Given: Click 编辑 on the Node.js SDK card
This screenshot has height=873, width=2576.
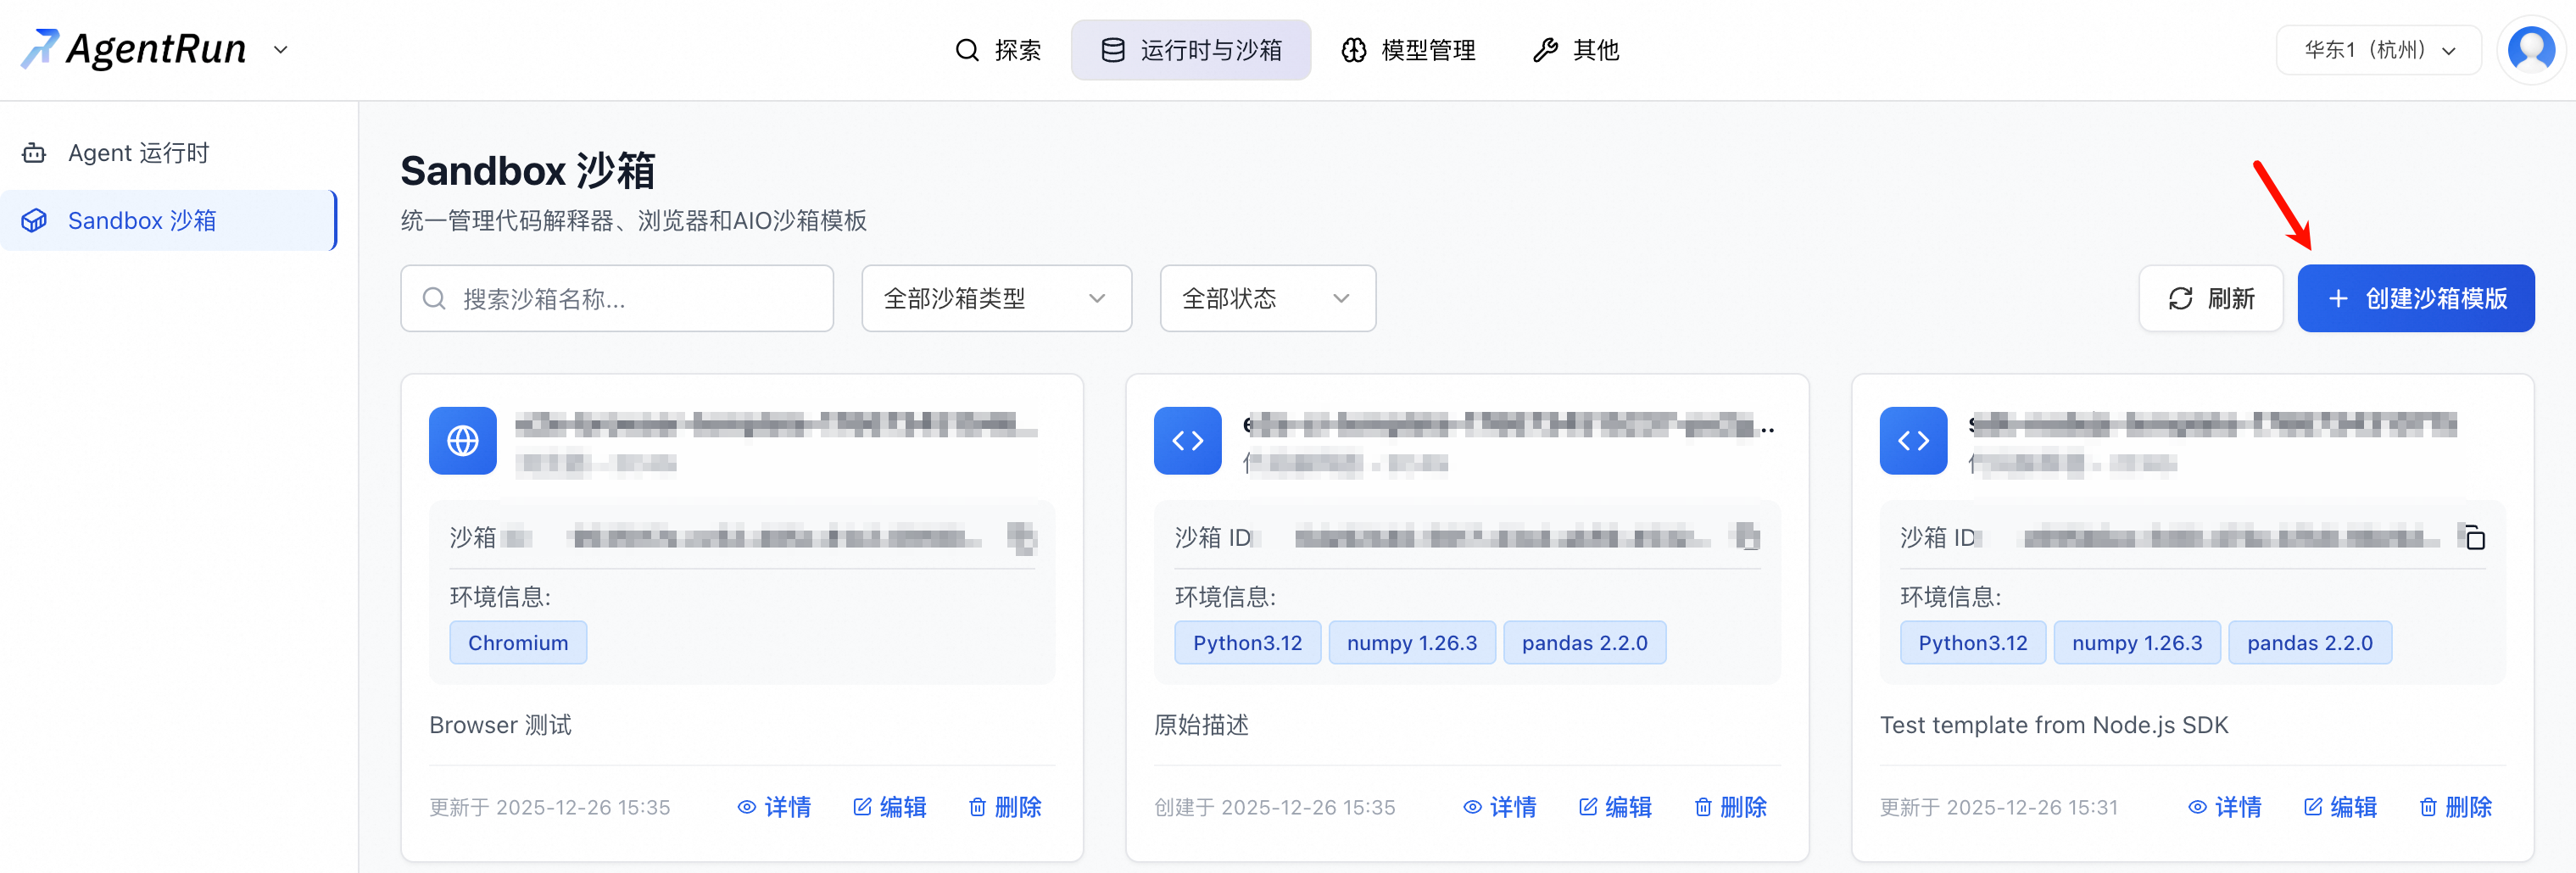Looking at the screenshot, I should pos(2340,807).
